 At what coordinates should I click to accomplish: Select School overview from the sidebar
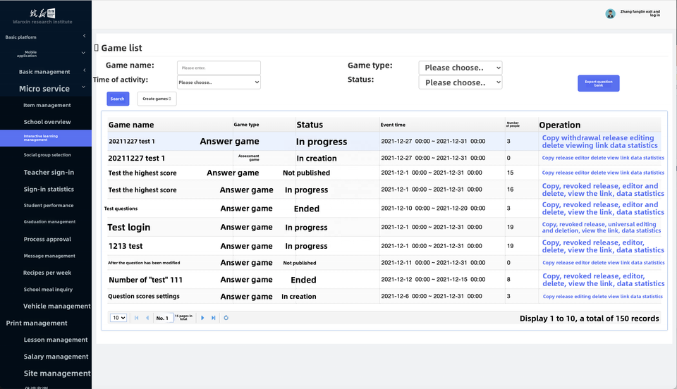(x=47, y=122)
